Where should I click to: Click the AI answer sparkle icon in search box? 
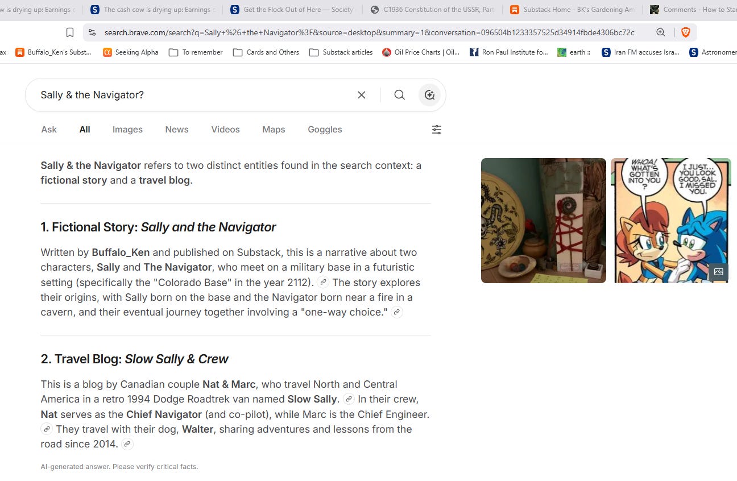(x=430, y=95)
